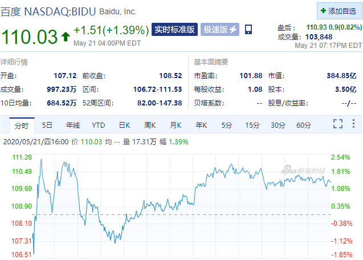Screen dimensions: 363x260
Task: Click the -0.38% right-axis label
Action: point(342,224)
